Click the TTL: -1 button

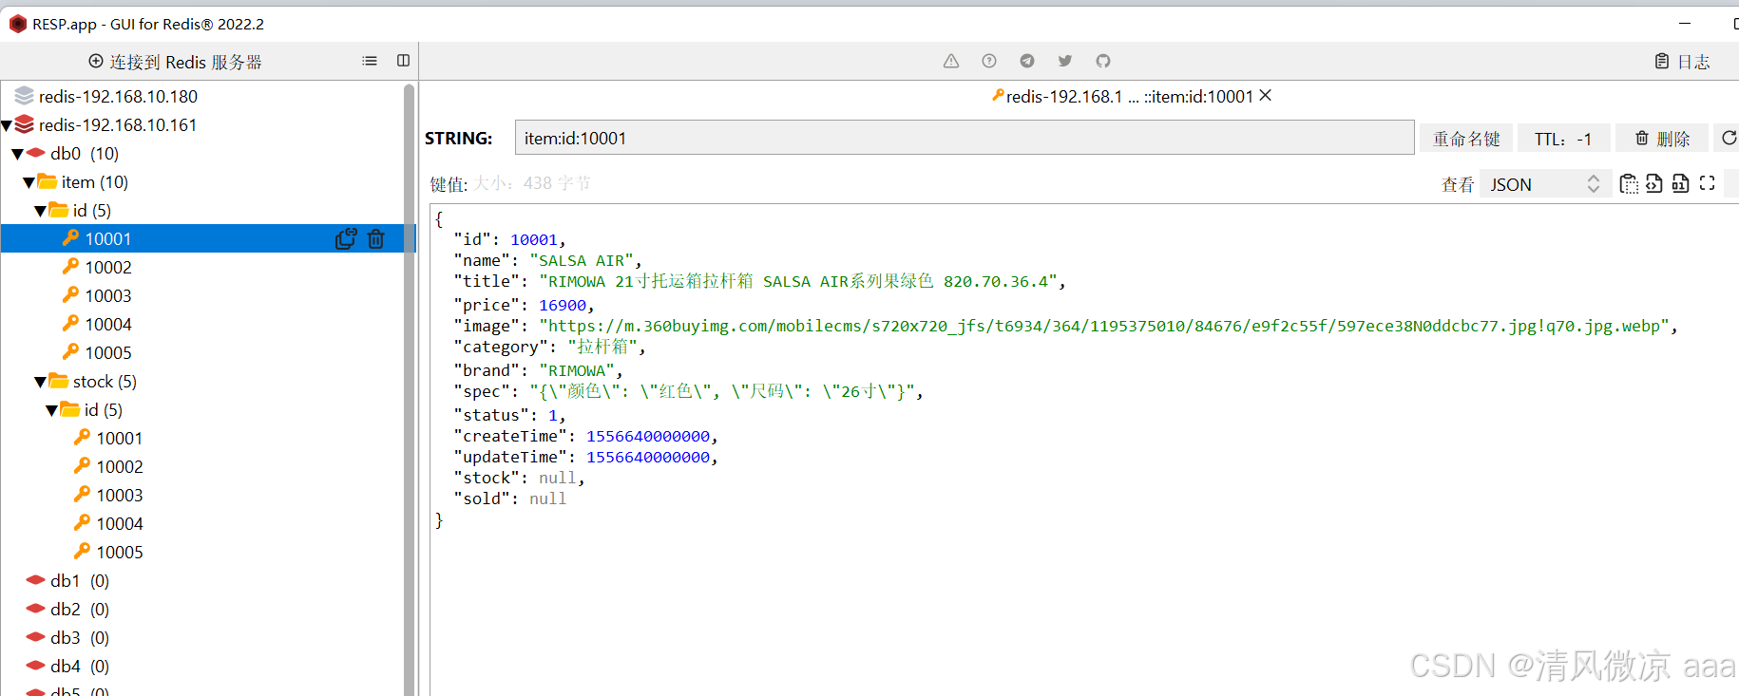pyautogui.click(x=1563, y=139)
